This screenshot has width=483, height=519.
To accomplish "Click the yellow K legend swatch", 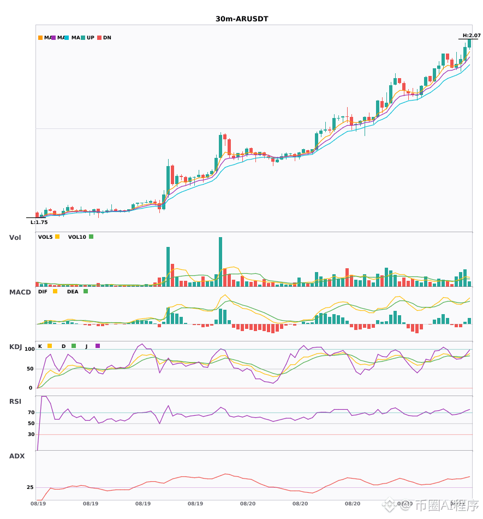I will click(x=50, y=346).
